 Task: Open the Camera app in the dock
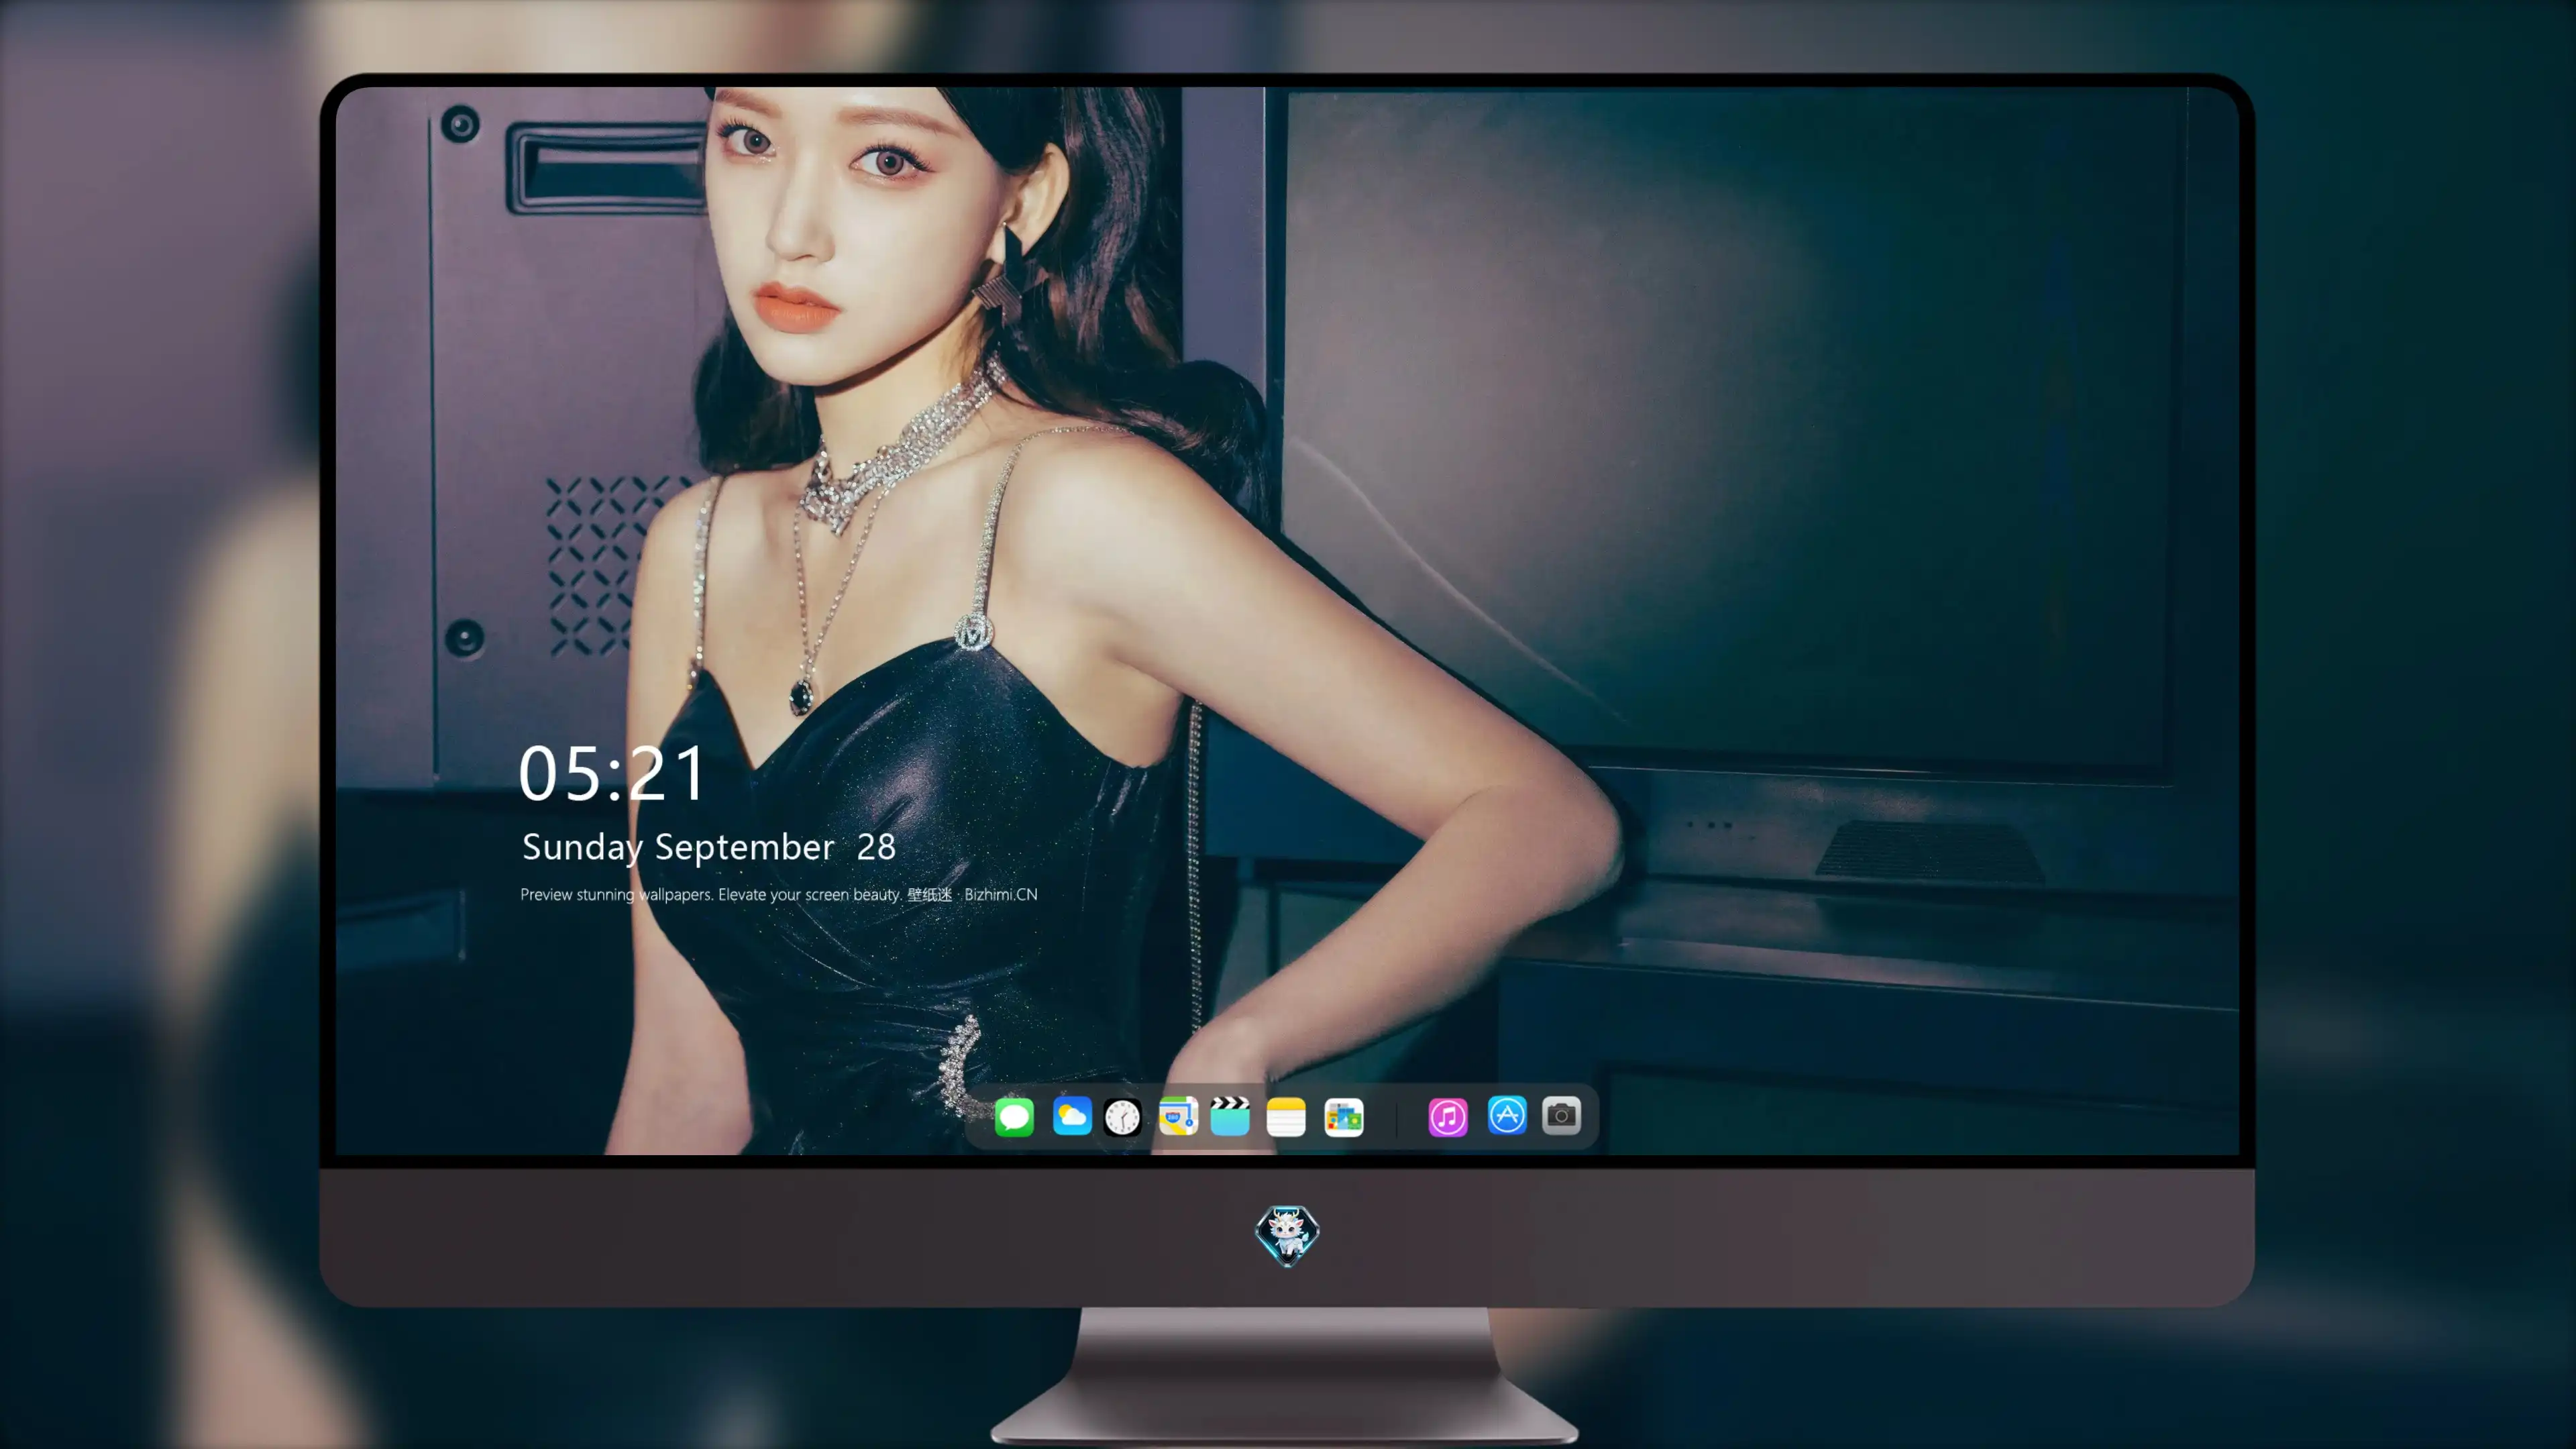(x=1561, y=1115)
